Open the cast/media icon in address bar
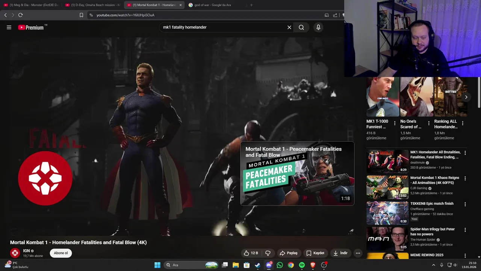This screenshot has height=271, width=481. 327,15
